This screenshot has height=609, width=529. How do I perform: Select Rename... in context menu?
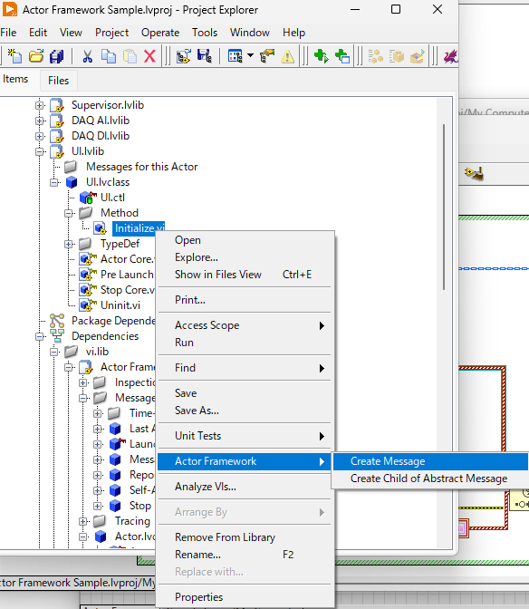[x=245, y=555]
